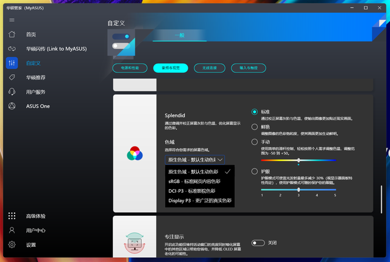The width and height of the screenshot is (390, 262).
Task: Open the 音频与视觉 category pill
Action: [171, 68]
